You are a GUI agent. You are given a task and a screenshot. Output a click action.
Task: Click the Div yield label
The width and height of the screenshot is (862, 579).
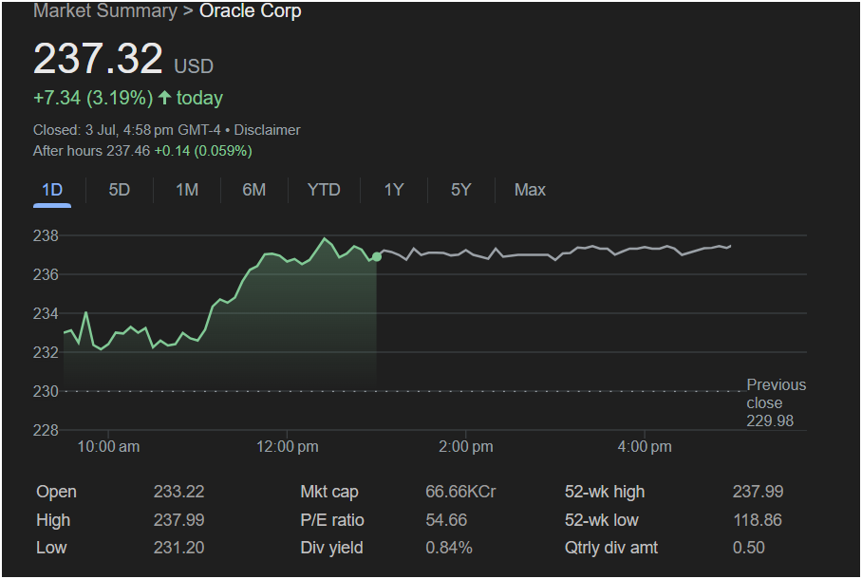(x=331, y=548)
